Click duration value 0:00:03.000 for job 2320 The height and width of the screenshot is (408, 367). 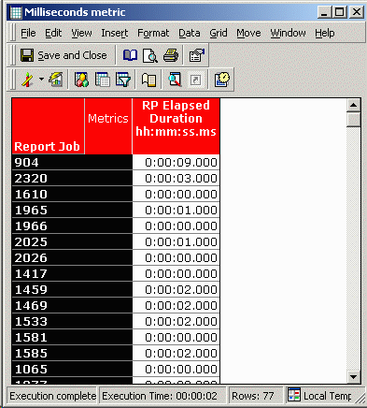click(x=176, y=178)
